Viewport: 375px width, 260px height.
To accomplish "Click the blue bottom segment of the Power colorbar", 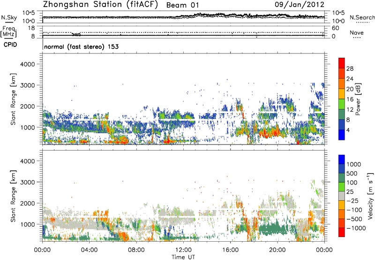I will click(x=342, y=135).
